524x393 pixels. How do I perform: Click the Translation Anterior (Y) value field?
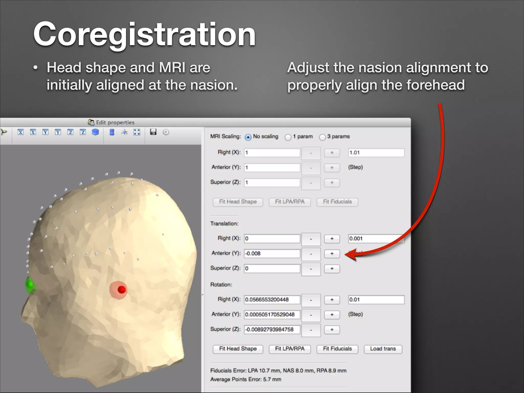pyautogui.click(x=272, y=254)
